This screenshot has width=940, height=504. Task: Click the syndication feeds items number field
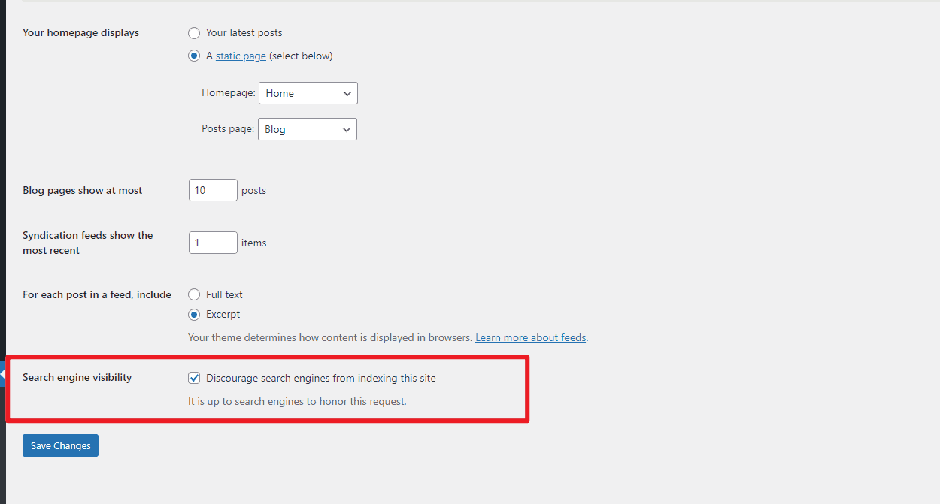pyautogui.click(x=213, y=243)
